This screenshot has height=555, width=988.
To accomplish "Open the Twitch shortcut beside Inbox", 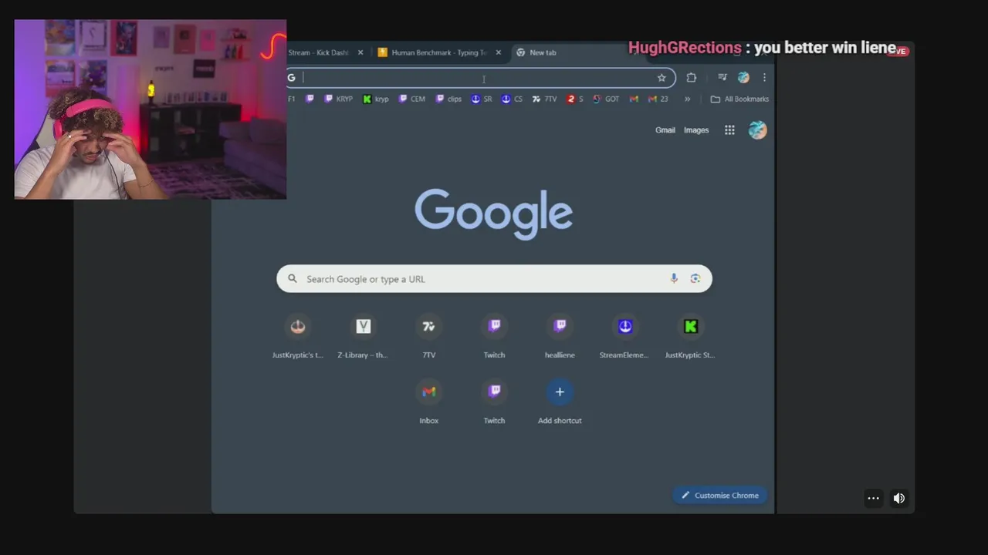I will coord(495,402).
